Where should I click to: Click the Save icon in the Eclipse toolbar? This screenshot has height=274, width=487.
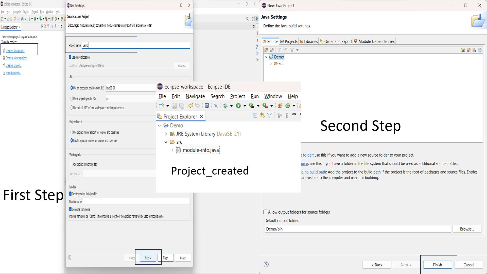[x=174, y=106]
